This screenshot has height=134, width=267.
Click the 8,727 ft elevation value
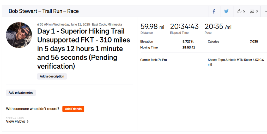[x=188, y=41]
